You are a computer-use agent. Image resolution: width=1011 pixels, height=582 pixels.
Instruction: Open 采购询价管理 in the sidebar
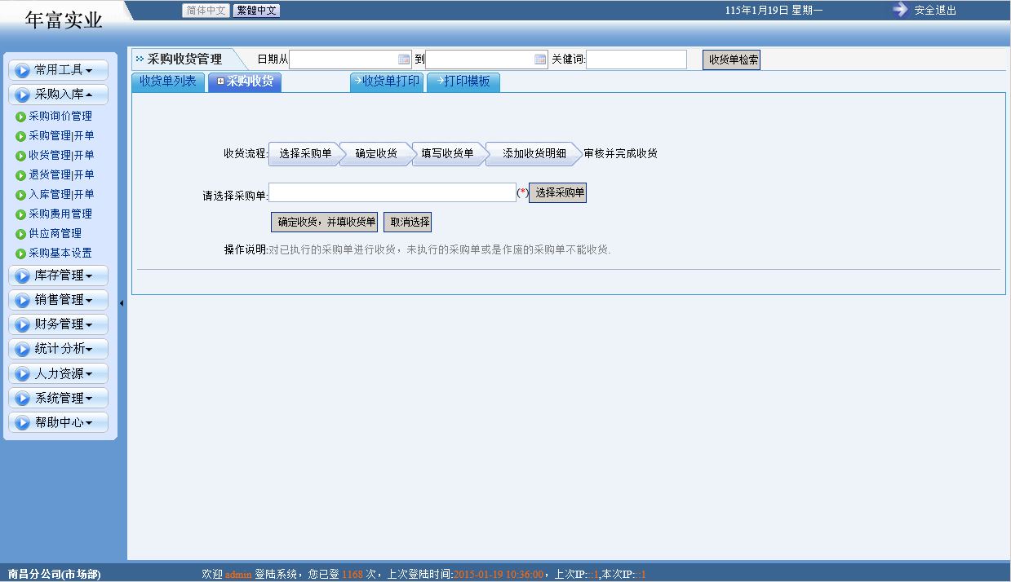tap(60, 117)
